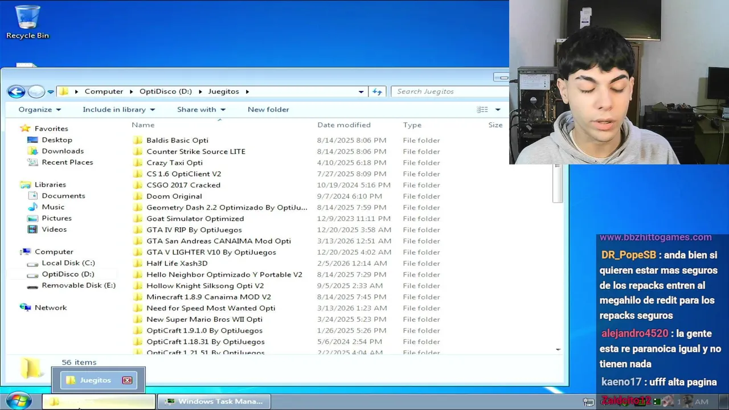Click the scrollbar down arrow in file list
The height and width of the screenshot is (410, 729).
tap(558, 349)
